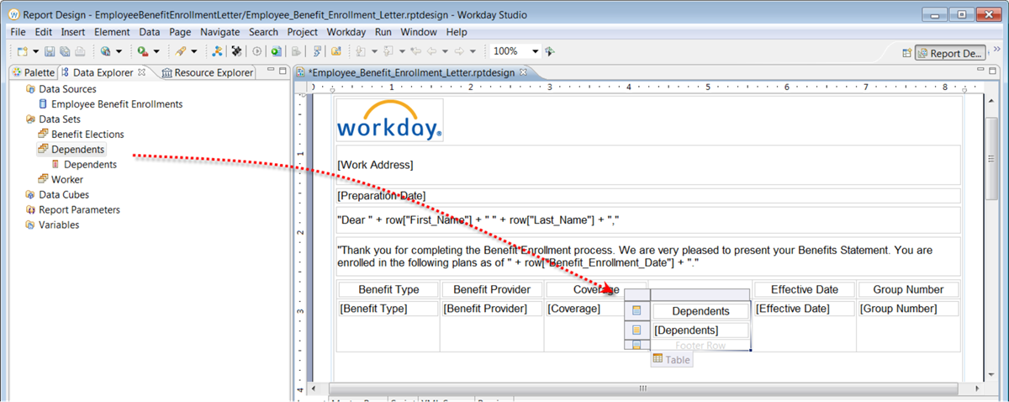Open the globe tool dropdown arrow
Viewport: 1009px width, 402px height.
pos(119,51)
